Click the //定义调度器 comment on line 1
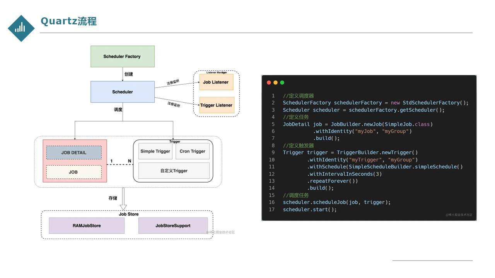495x278 pixels. coord(299,96)
